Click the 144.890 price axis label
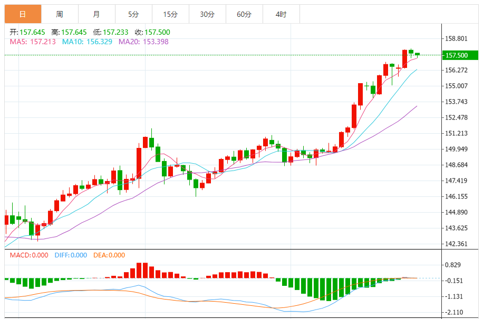Screen dimensions: 483x319 (x=456, y=212)
